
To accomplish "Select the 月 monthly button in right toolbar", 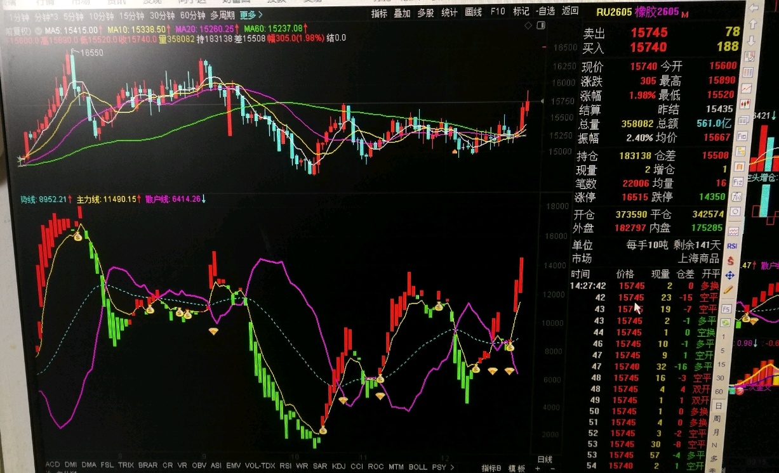I will click(716, 431).
